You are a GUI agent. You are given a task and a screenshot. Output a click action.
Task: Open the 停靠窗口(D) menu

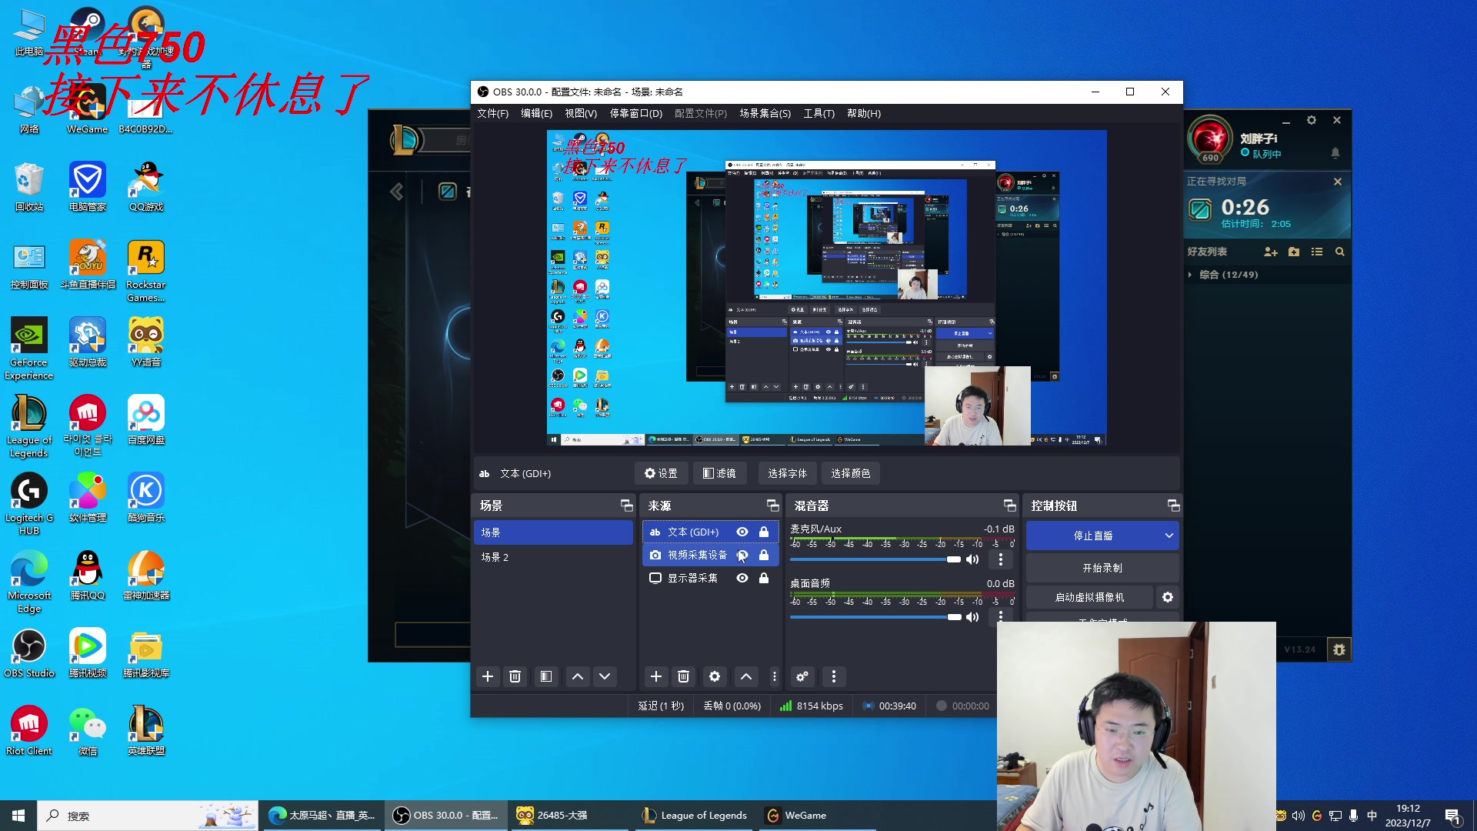tap(636, 113)
